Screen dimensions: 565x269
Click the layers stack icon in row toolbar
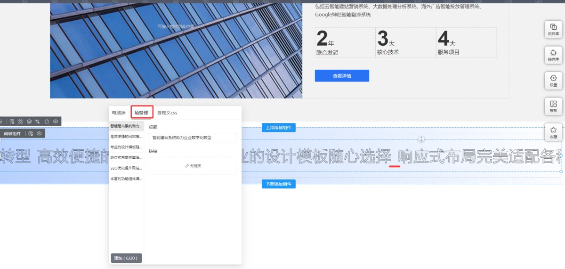coord(29,122)
